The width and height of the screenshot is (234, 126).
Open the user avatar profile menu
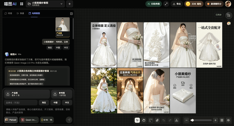(x=228, y=4)
